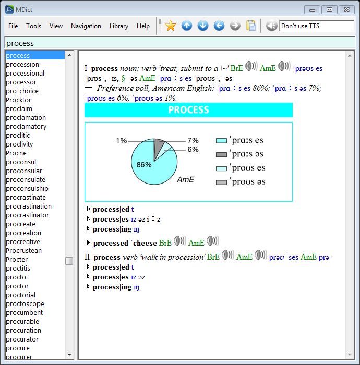Viewport: 360px width, 365px height.
Task: Go to previous entry with up arrow
Action: tap(187, 26)
